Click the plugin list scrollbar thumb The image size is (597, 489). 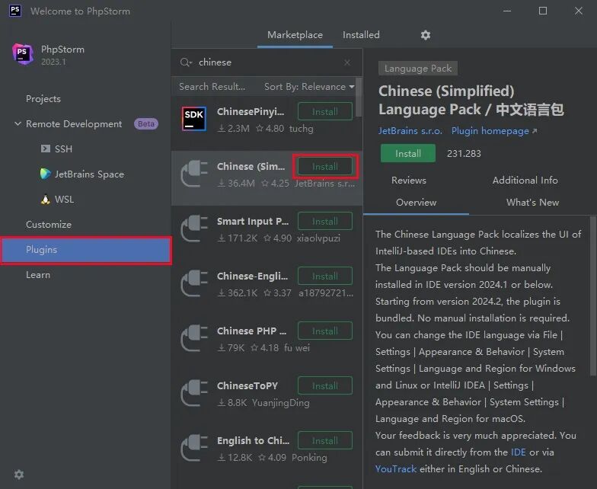click(358, 97)
